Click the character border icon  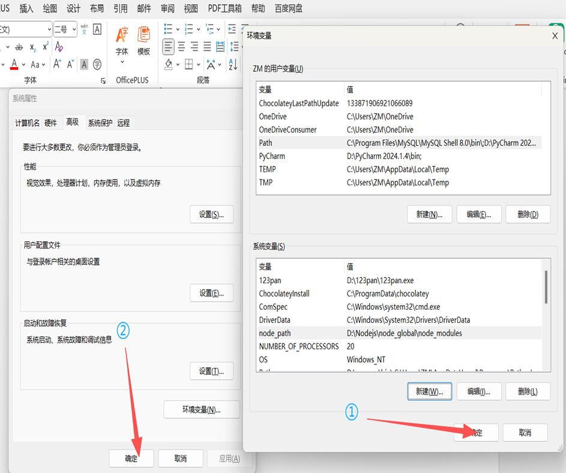tap(97, 29)
